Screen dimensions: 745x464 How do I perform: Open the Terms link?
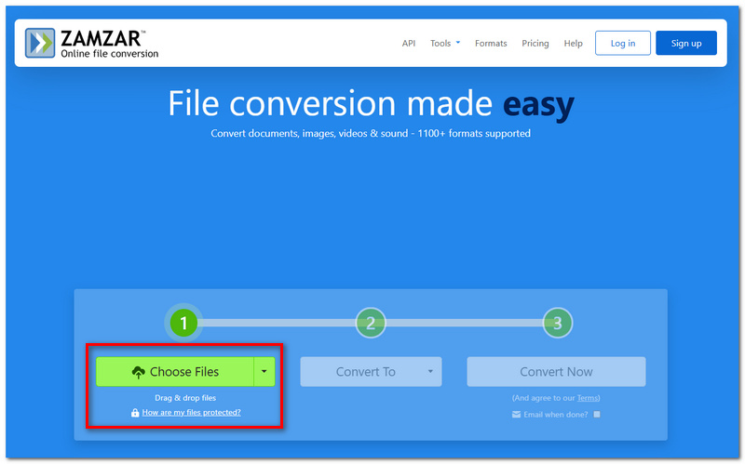click(x=588, y=398)
